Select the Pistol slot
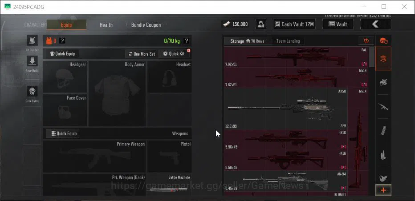This screenshot has height=201, width=415. (170, 156)
